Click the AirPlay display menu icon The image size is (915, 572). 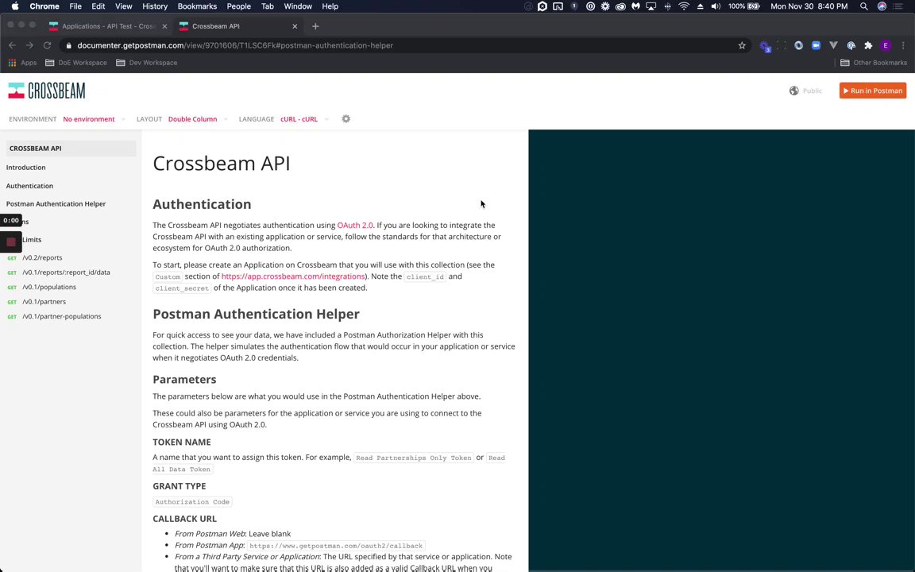click(651, 6)
